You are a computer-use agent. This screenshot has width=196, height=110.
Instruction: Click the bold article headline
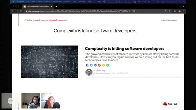(x=125, y=49)
